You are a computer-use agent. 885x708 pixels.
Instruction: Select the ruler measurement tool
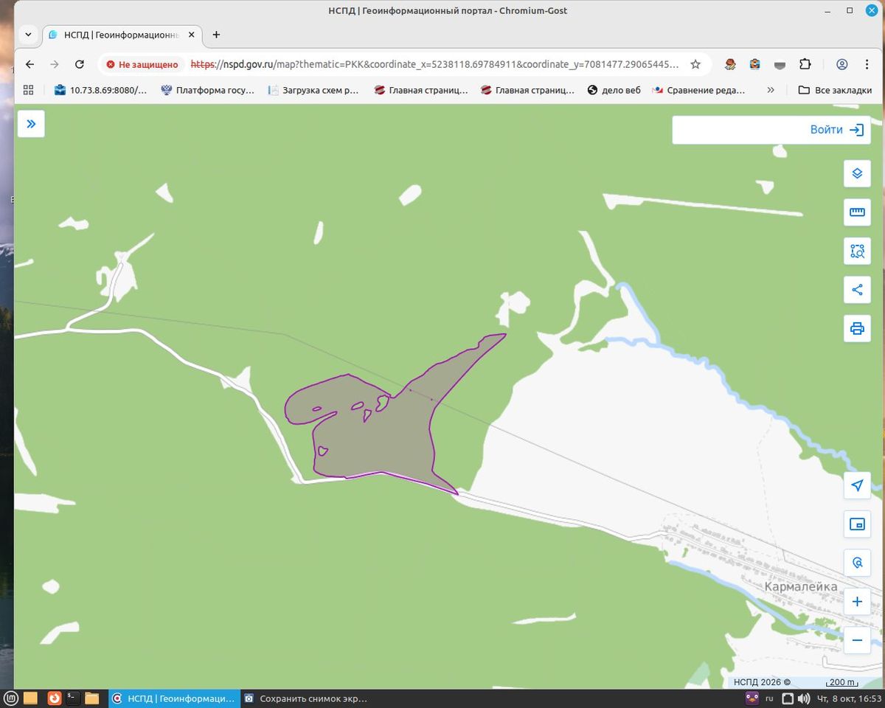tap(857, 212)
